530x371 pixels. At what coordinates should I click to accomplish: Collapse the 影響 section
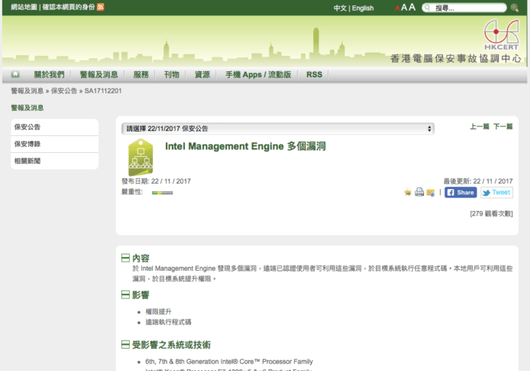tap(125, 295)
